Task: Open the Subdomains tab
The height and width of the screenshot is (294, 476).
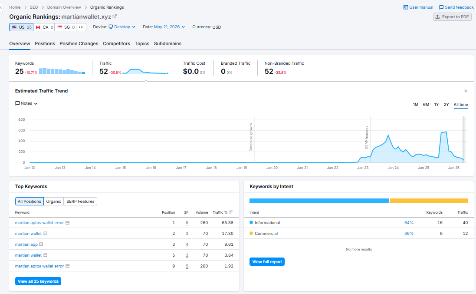Action: [x=167, y=43]
